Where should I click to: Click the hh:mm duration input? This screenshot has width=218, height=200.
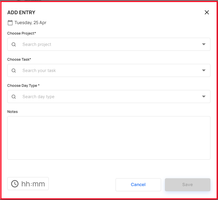[x=28, y=184]
